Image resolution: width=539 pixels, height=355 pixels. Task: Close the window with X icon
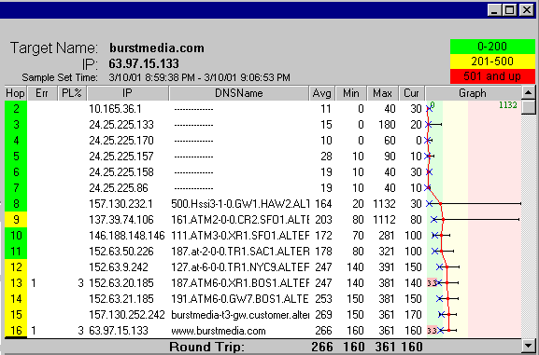coord(526,10)
